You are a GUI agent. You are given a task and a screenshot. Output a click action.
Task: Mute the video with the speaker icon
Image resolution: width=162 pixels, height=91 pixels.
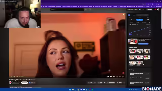17,77
